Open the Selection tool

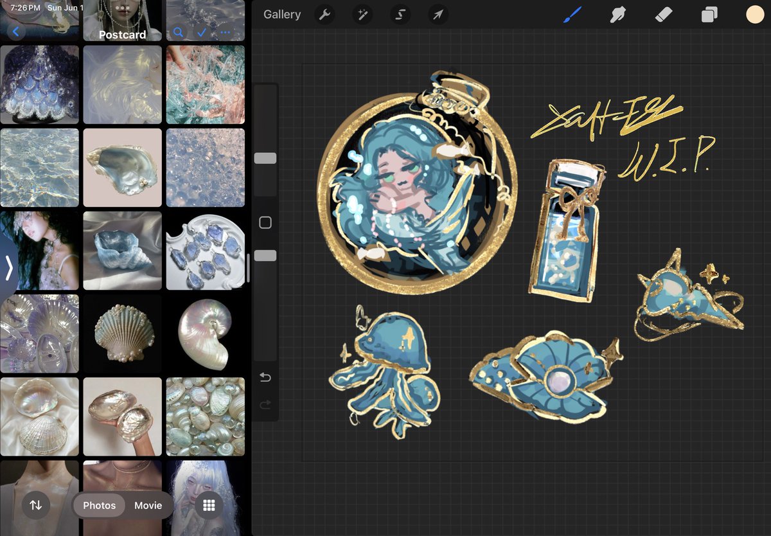(400, 14)
